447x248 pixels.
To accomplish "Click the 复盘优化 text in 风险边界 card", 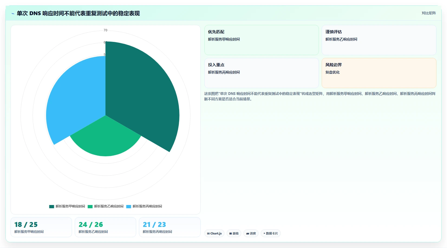I will pos(332,72).
